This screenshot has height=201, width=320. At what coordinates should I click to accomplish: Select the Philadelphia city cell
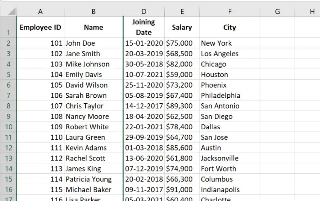[x=230, y=95]
